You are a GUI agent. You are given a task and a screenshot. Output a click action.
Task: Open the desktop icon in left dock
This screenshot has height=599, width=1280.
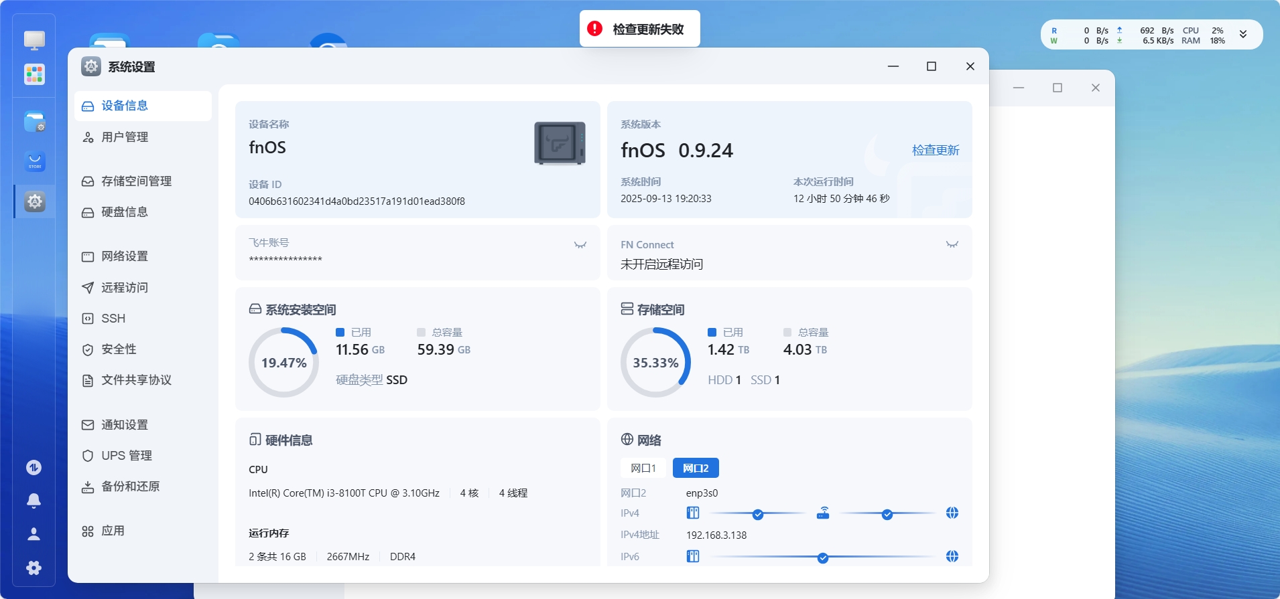click(x=34, y=40)
